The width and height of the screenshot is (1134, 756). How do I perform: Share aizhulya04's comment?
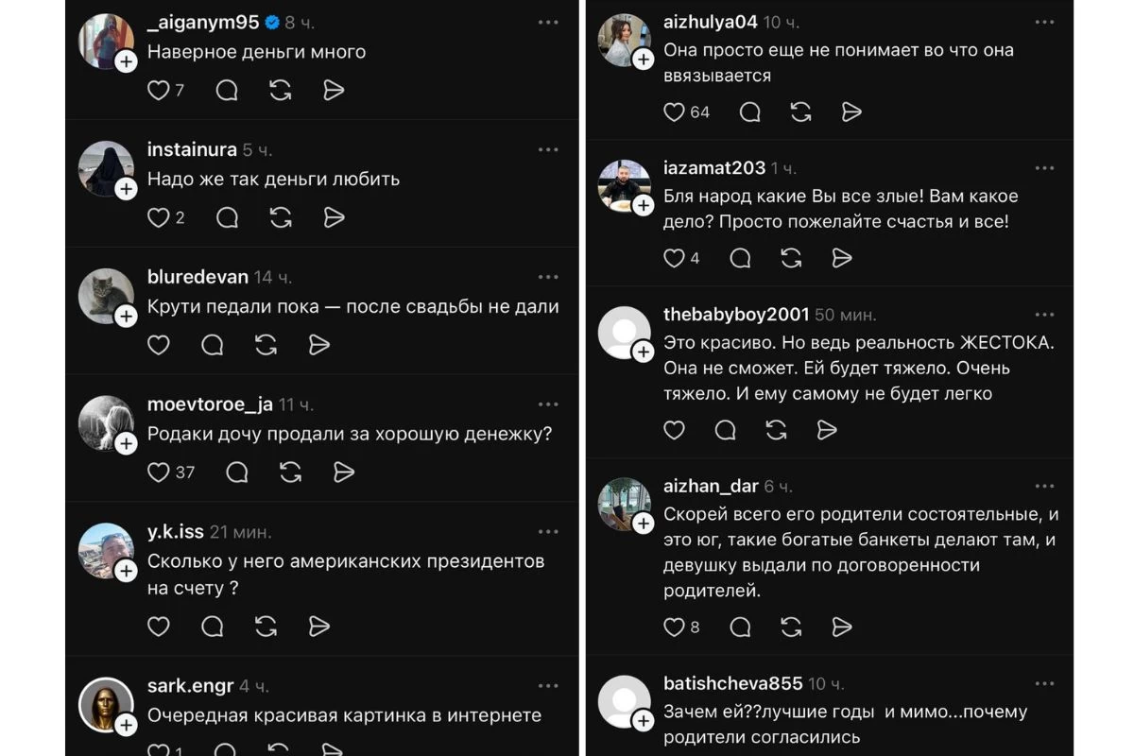pos(851,112)
